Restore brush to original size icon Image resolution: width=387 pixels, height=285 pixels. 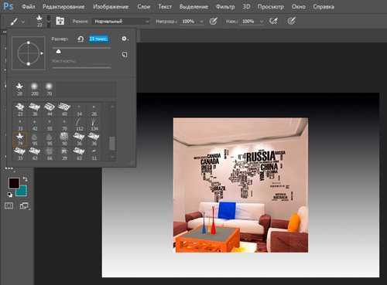point(80,39)
